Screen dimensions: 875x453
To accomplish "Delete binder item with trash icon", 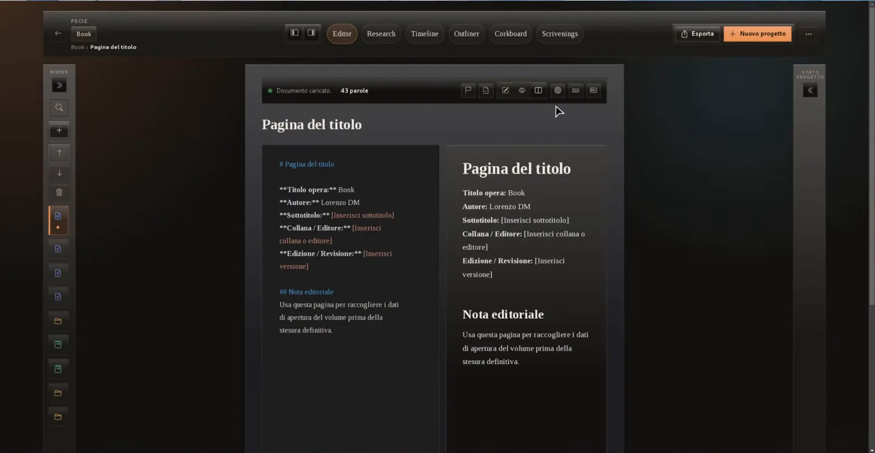I will tap(59, 192).
